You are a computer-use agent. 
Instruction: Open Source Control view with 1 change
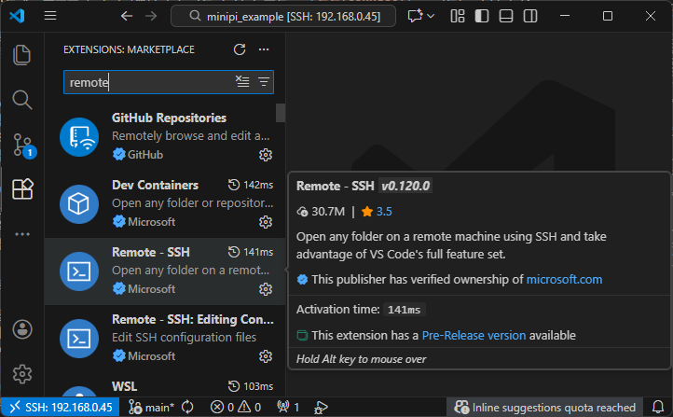tap(22, 145)
